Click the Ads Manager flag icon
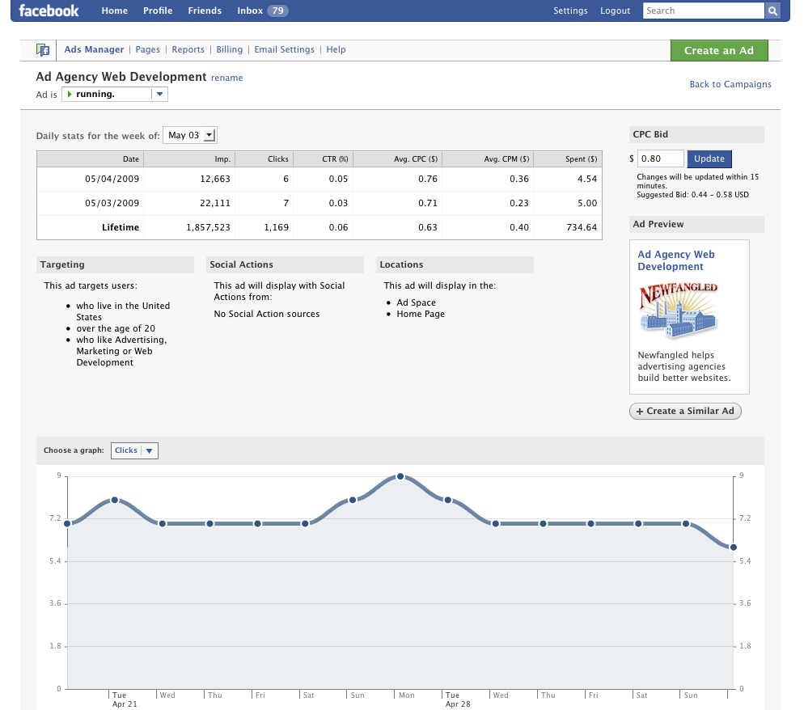Screen dimensions: 804x710 (x=43, y=49)
